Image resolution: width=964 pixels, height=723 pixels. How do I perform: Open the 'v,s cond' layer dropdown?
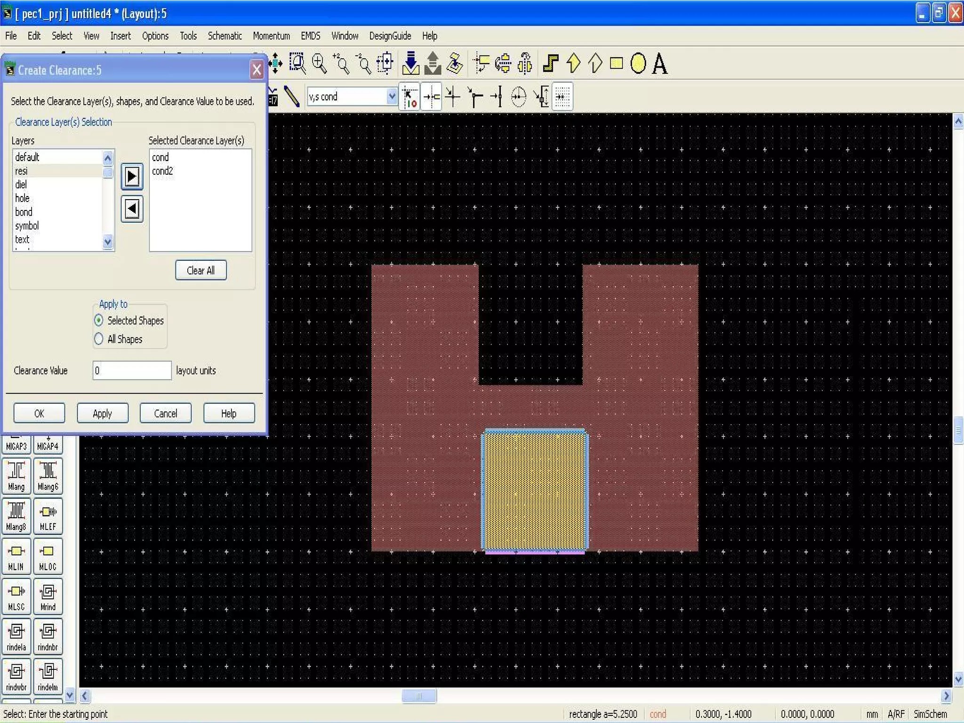pos(391,96)
